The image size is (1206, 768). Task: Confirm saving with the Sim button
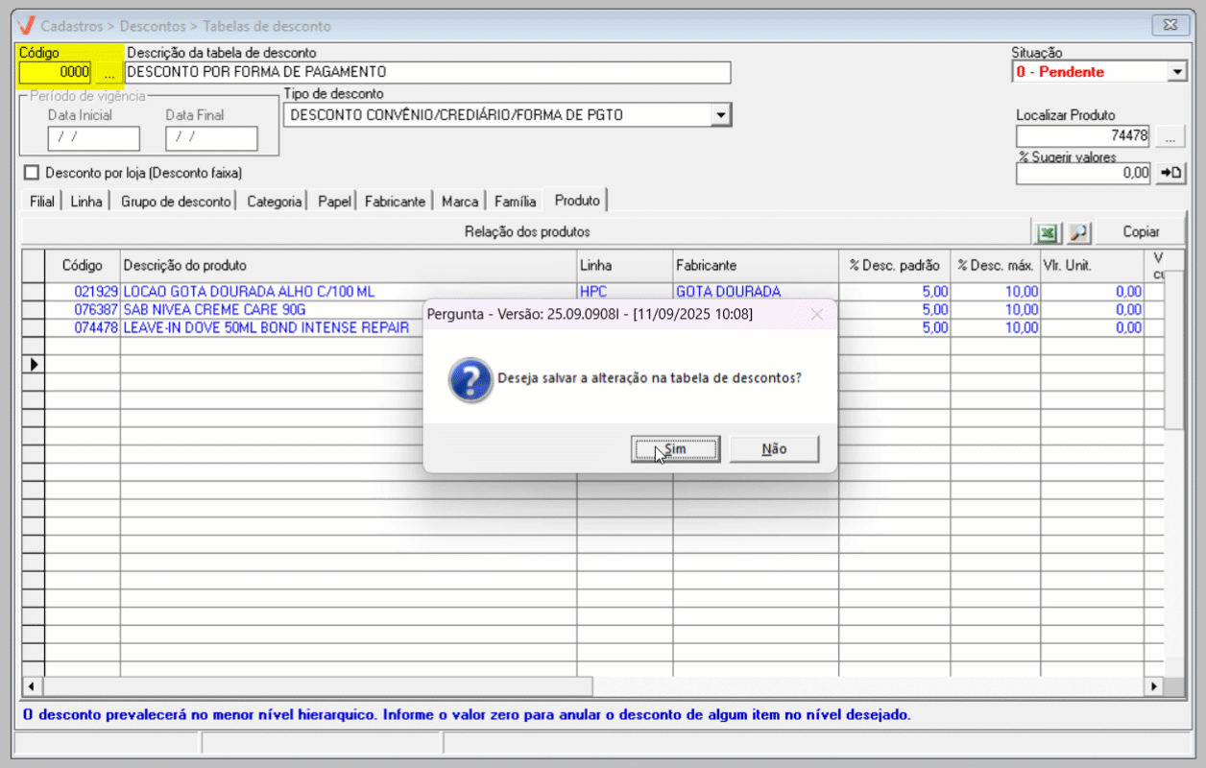click(x=675, y=449)
